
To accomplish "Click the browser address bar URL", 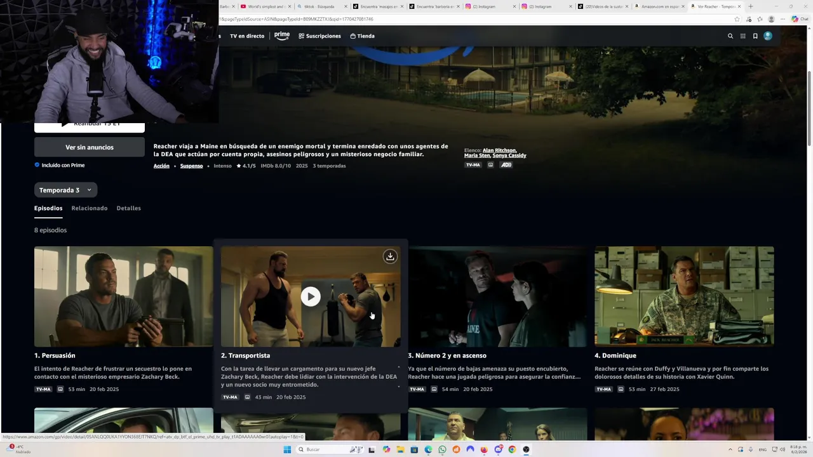I will [x=296, y=19].
